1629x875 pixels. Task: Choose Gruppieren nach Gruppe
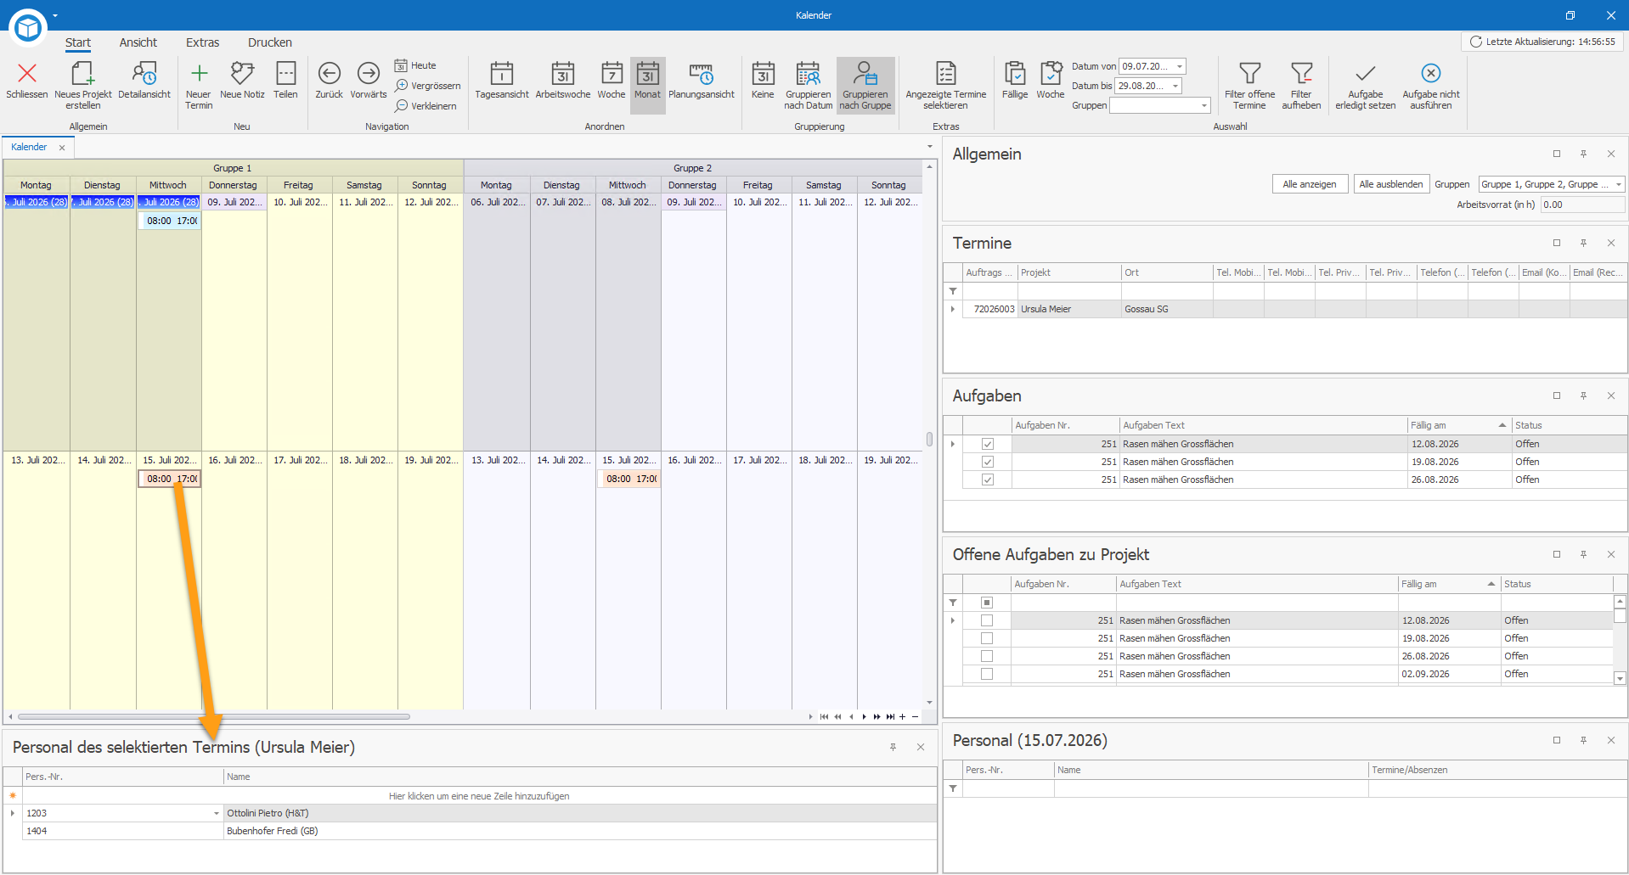[865, 85]
